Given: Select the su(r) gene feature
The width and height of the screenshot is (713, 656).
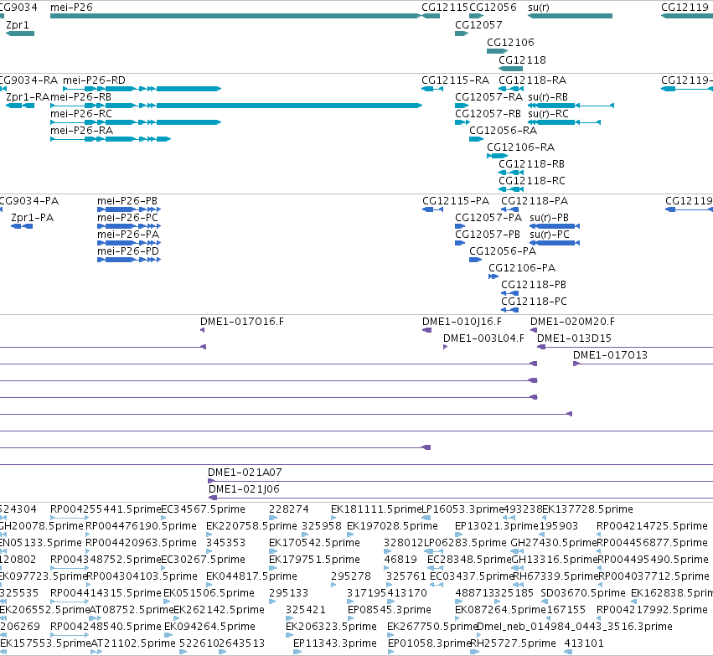Looking at the screenshot, I should click(570, 16).
